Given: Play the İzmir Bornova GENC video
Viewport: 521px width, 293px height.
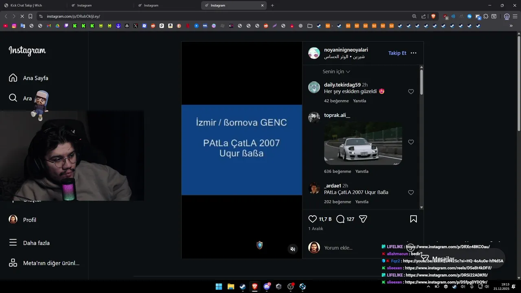Looking at the screenshot, I should click(242, 150).
